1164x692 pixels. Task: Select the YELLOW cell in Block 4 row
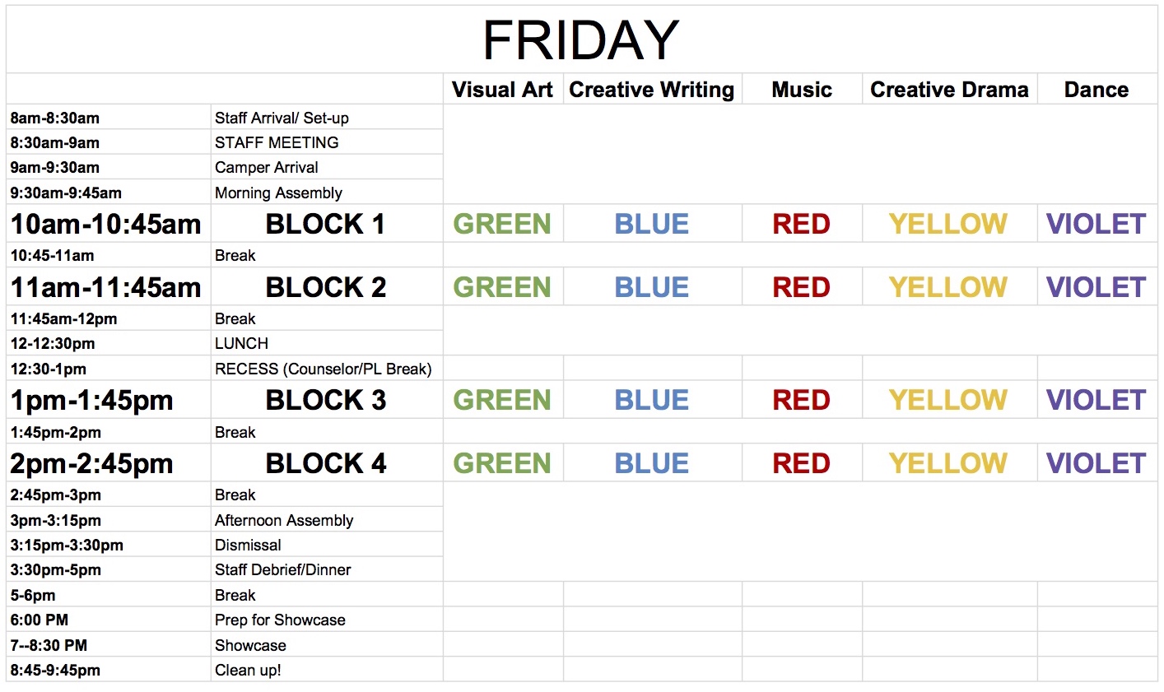(948, 463)
